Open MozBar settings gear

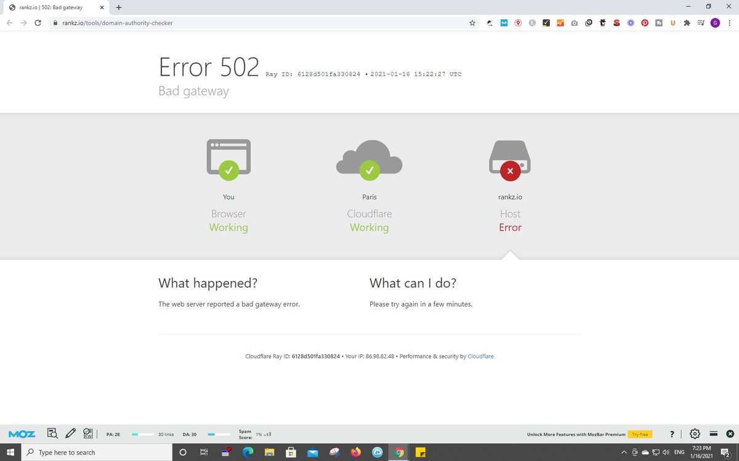pos(695,434)
